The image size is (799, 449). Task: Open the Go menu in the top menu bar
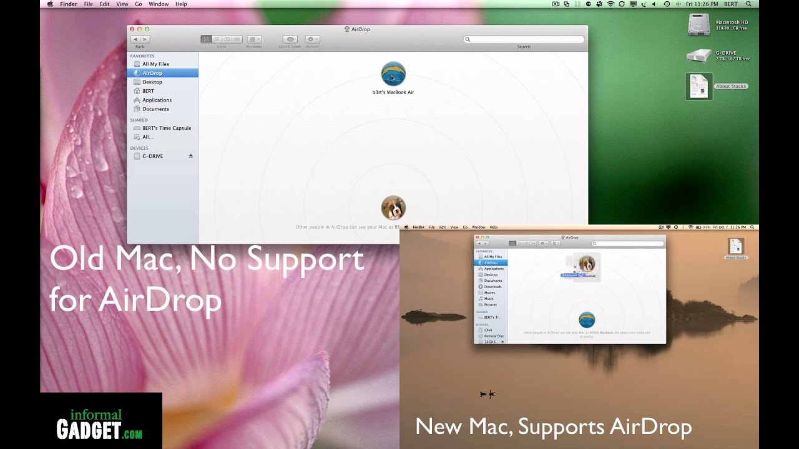(x=139, y=4)
